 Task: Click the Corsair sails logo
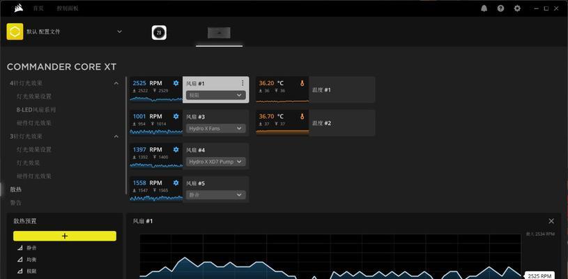coord(19,8)
